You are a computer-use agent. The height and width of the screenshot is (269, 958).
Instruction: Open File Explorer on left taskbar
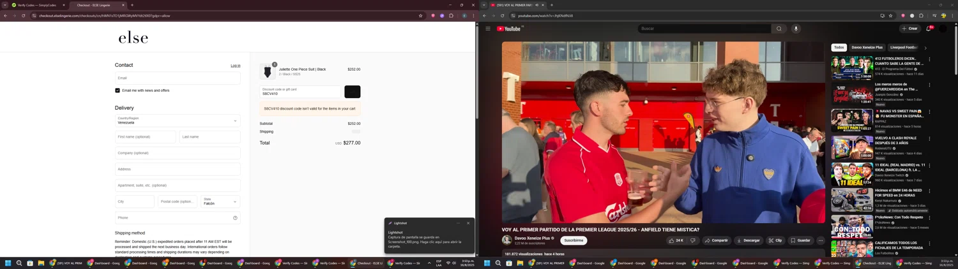tap(41, 263)
